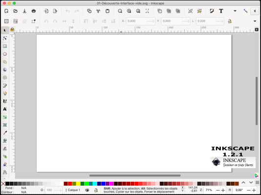Cut selection using the scissors icon
261x195 pixels.
[x=98, y=11]
